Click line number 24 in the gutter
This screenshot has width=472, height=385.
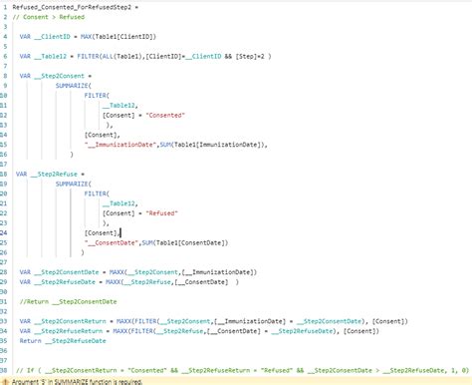(x=3, y=232)
